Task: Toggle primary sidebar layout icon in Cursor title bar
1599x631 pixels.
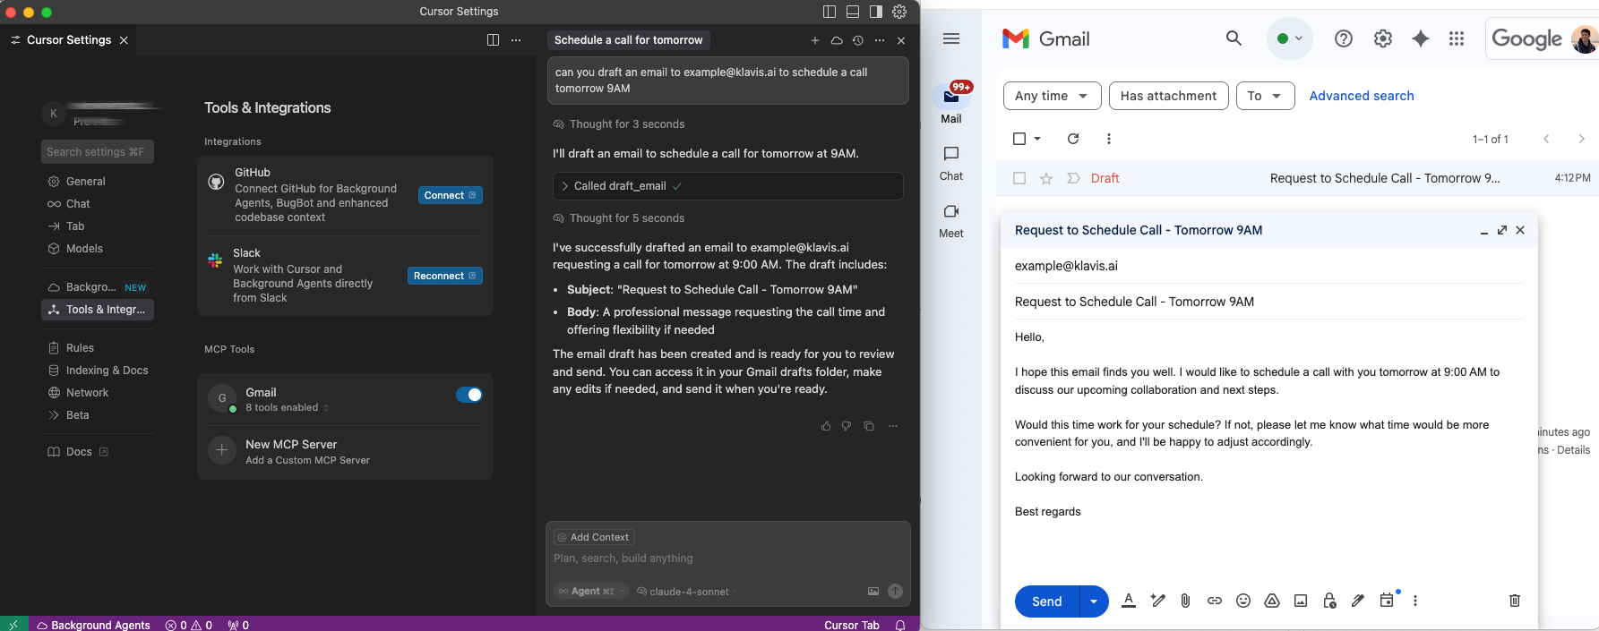Action: [x=830, y=12]
